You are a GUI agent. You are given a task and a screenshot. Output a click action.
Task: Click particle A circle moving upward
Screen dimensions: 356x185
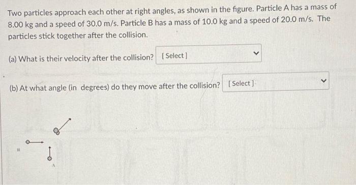pos(49,159)
